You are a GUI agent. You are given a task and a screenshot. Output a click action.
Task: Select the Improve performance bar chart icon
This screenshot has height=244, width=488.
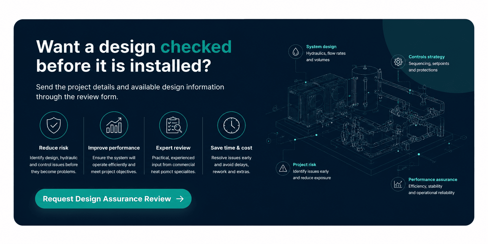(114, 125)
